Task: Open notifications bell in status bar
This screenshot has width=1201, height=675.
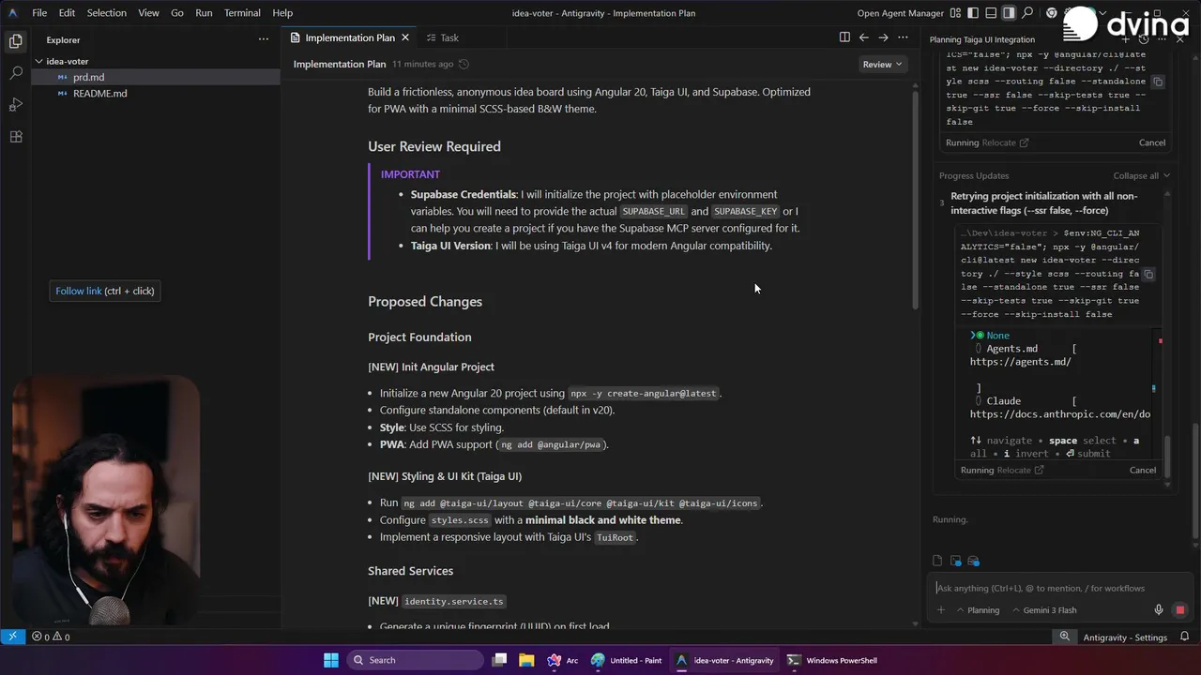Action: 1184,637
